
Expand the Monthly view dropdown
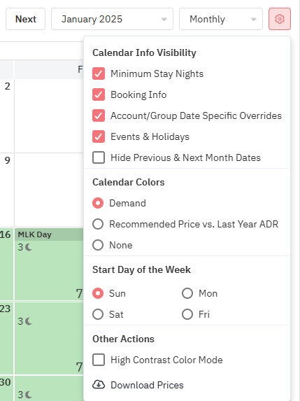click(x=221, y=19)
